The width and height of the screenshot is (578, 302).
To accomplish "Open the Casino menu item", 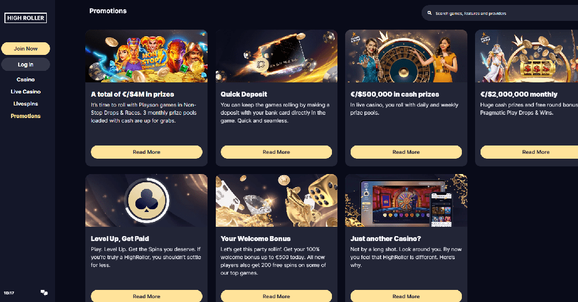I will pyautogui.click(x=25, y=80).
